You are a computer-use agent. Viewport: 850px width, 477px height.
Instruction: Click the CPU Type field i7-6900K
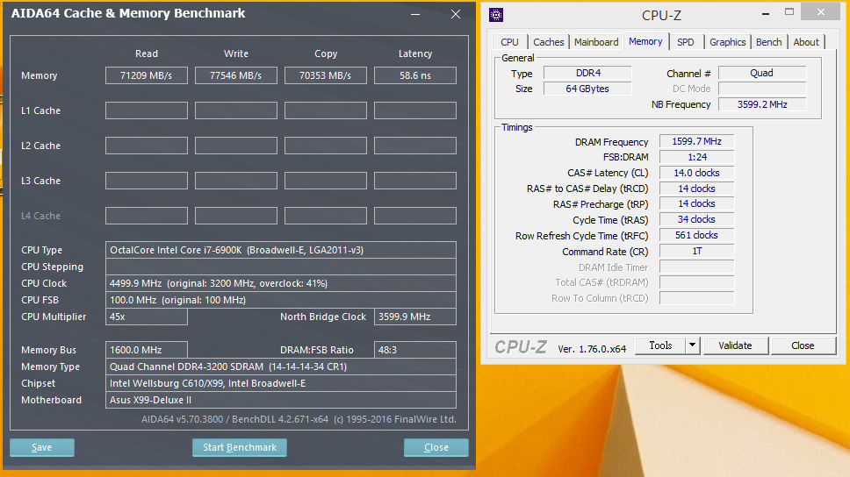click(281, 250)
